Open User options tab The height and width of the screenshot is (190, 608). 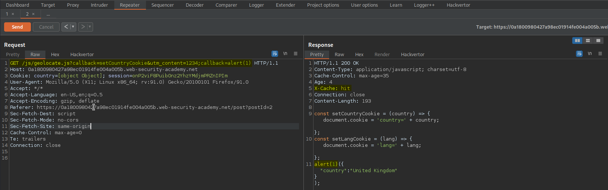click(365, 5)
